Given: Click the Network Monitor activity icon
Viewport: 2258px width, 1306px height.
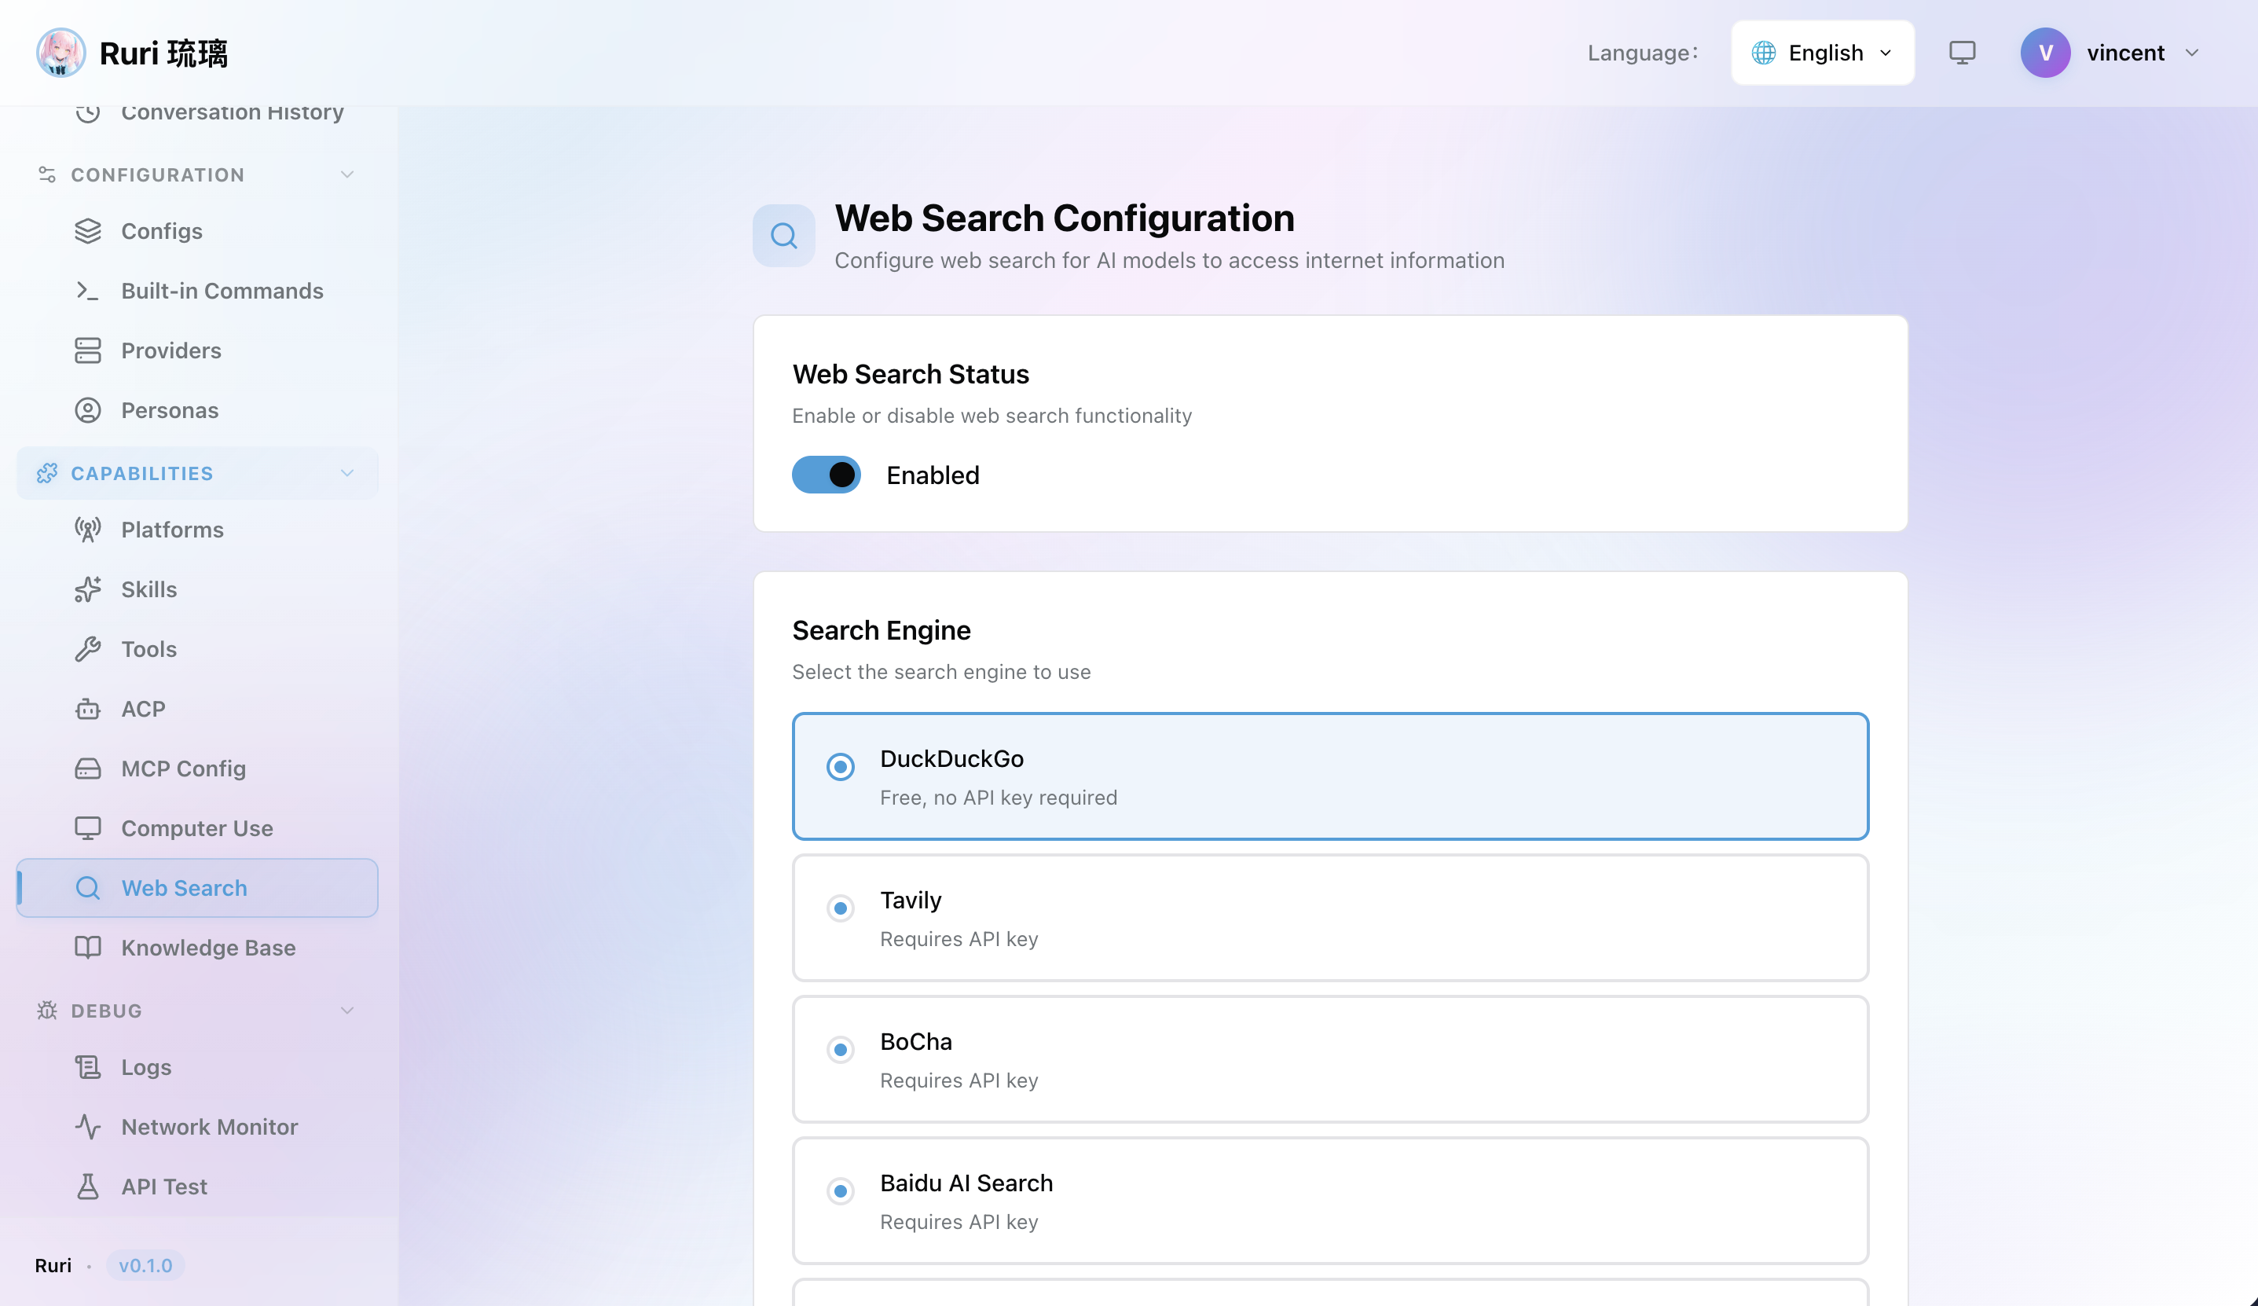Looking at the screenshot, I should (x=88, y=1127).
